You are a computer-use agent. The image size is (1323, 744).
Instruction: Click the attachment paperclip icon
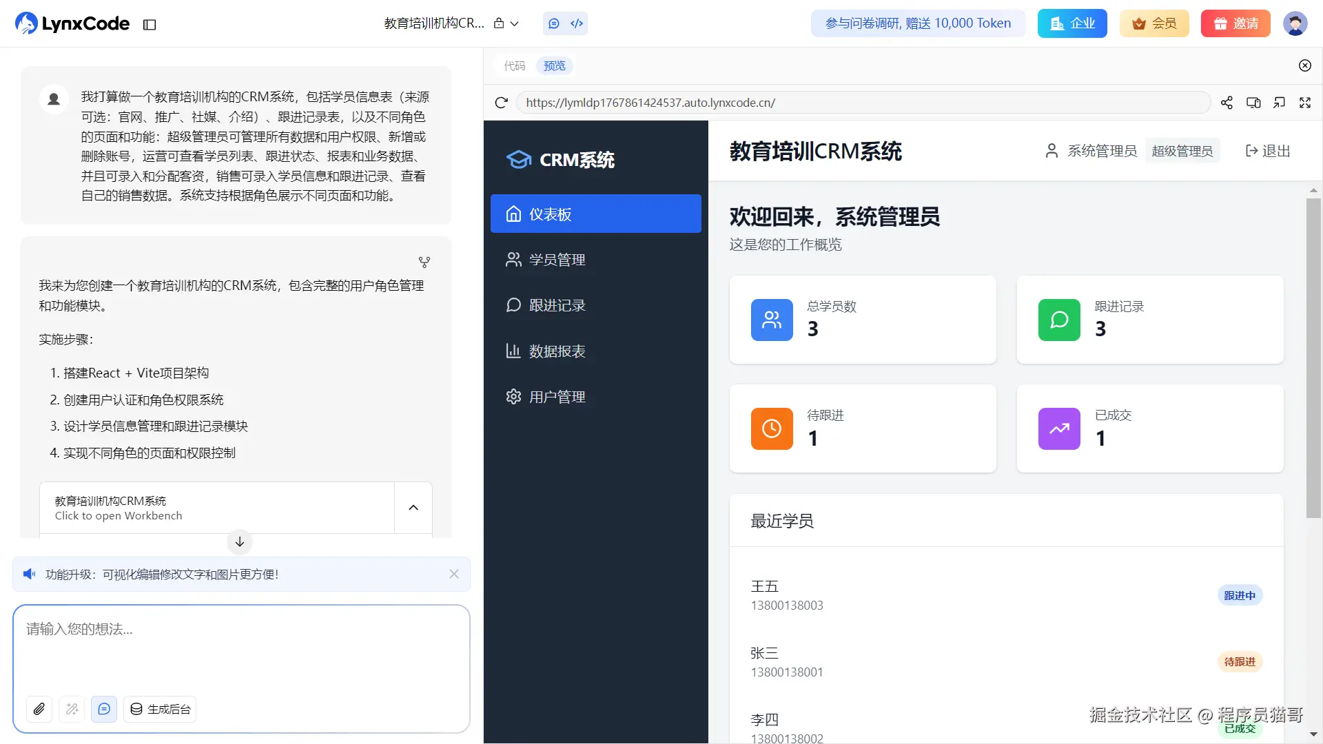pos(39,709)
